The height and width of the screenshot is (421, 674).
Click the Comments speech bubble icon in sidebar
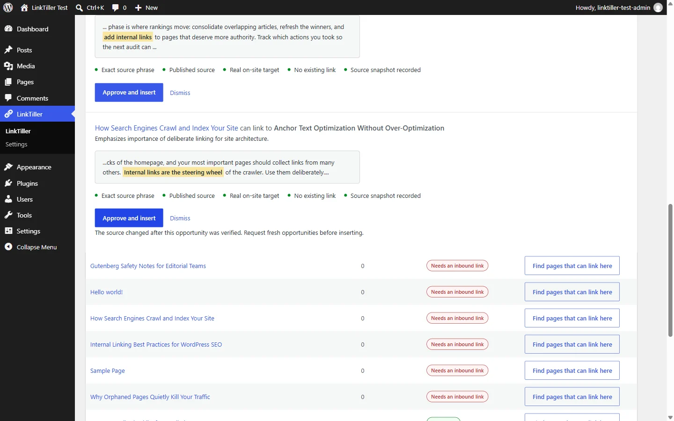(x=8, y=98)
